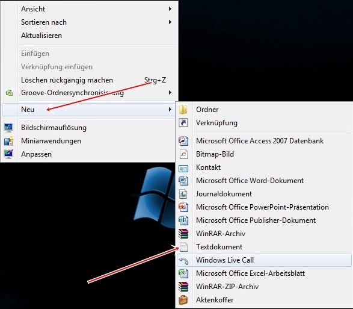
Task: Open Minianwendungen from the context menu
Action: point(51,141)
